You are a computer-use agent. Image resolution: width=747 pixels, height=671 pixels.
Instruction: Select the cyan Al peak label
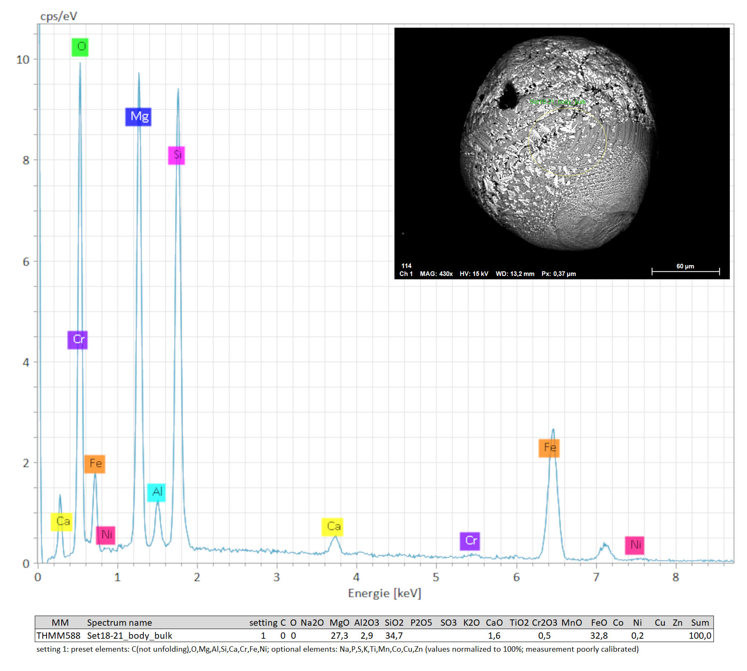156,492
